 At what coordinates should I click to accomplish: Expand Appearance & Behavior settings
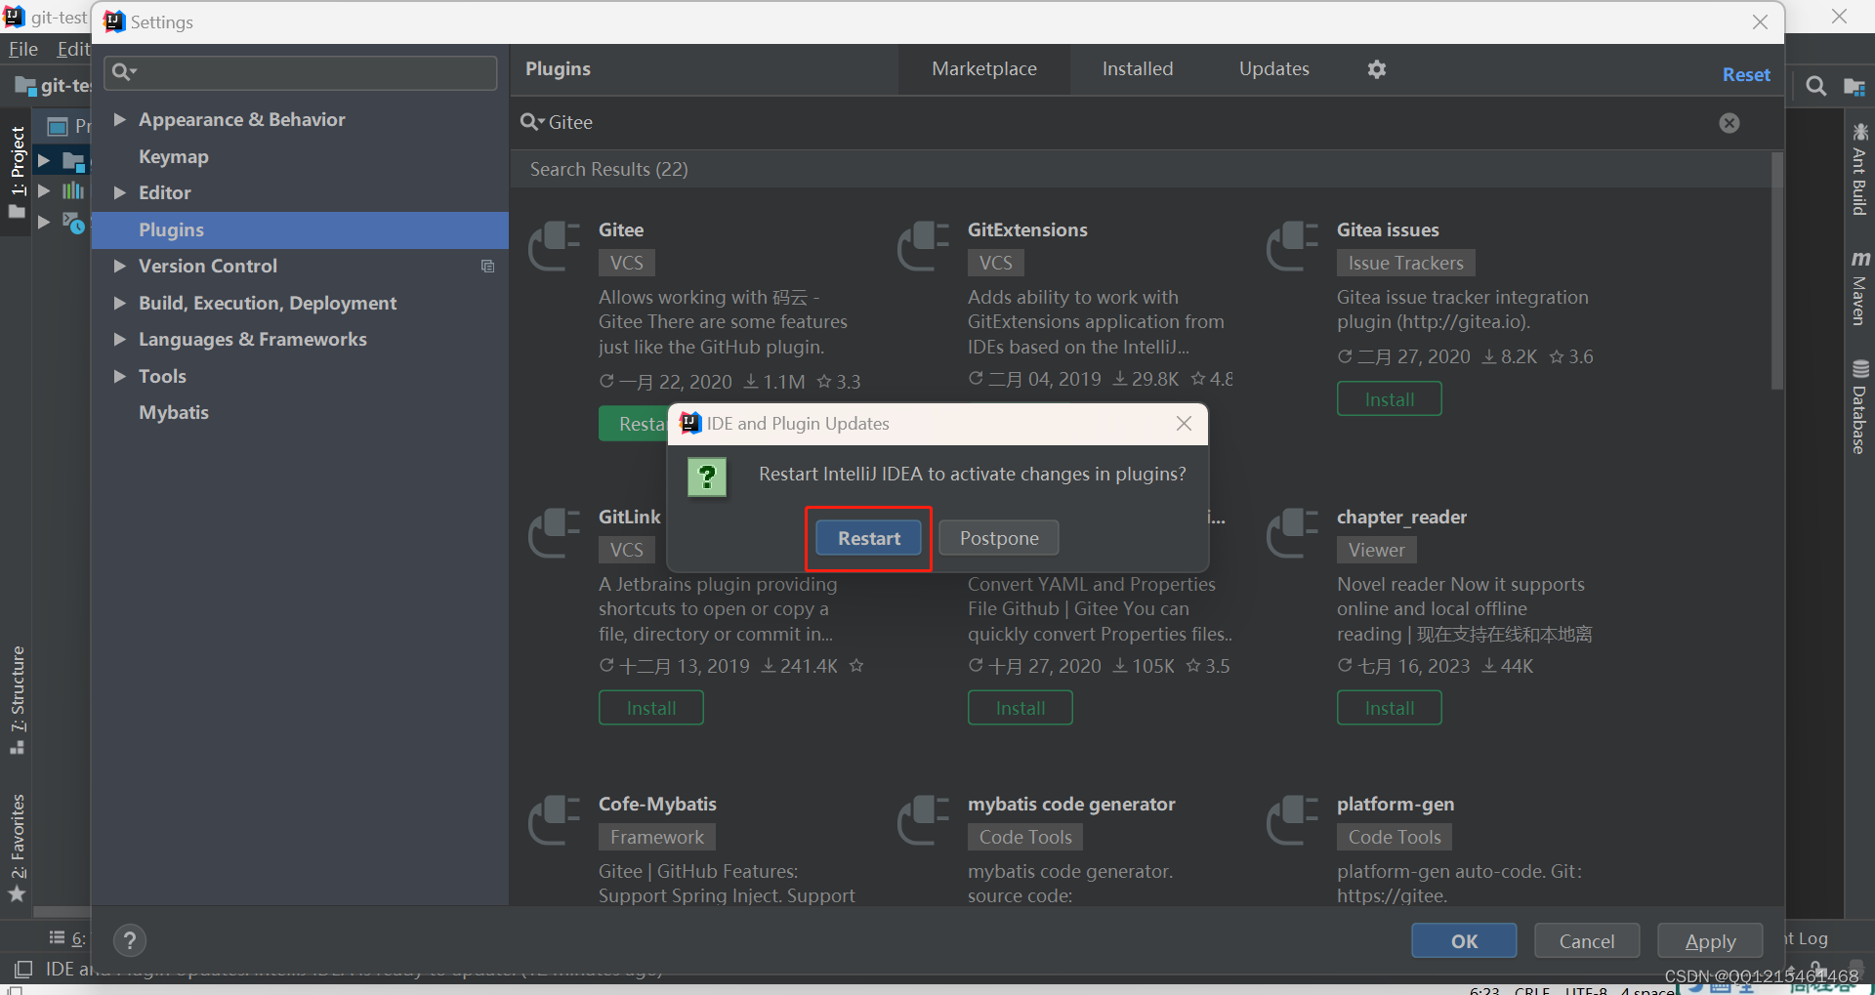coord(119,119)
